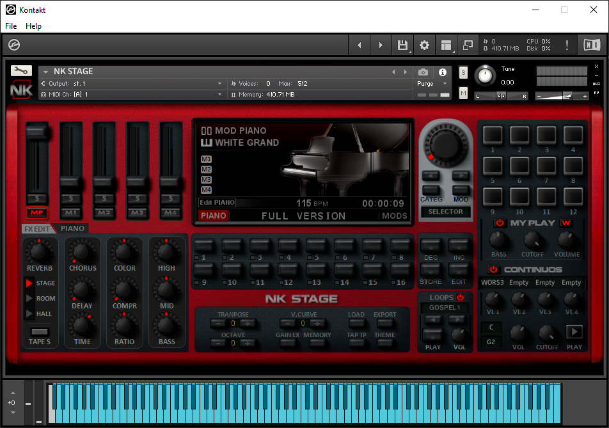Solo the M2 fader channel

pos(104,198)
